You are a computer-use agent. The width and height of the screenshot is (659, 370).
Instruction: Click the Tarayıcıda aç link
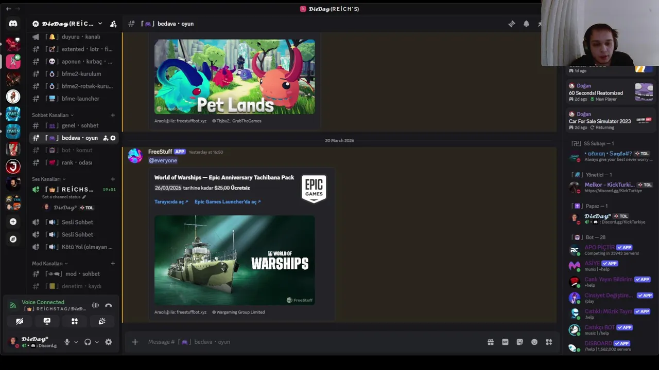[x=171, y=201]
